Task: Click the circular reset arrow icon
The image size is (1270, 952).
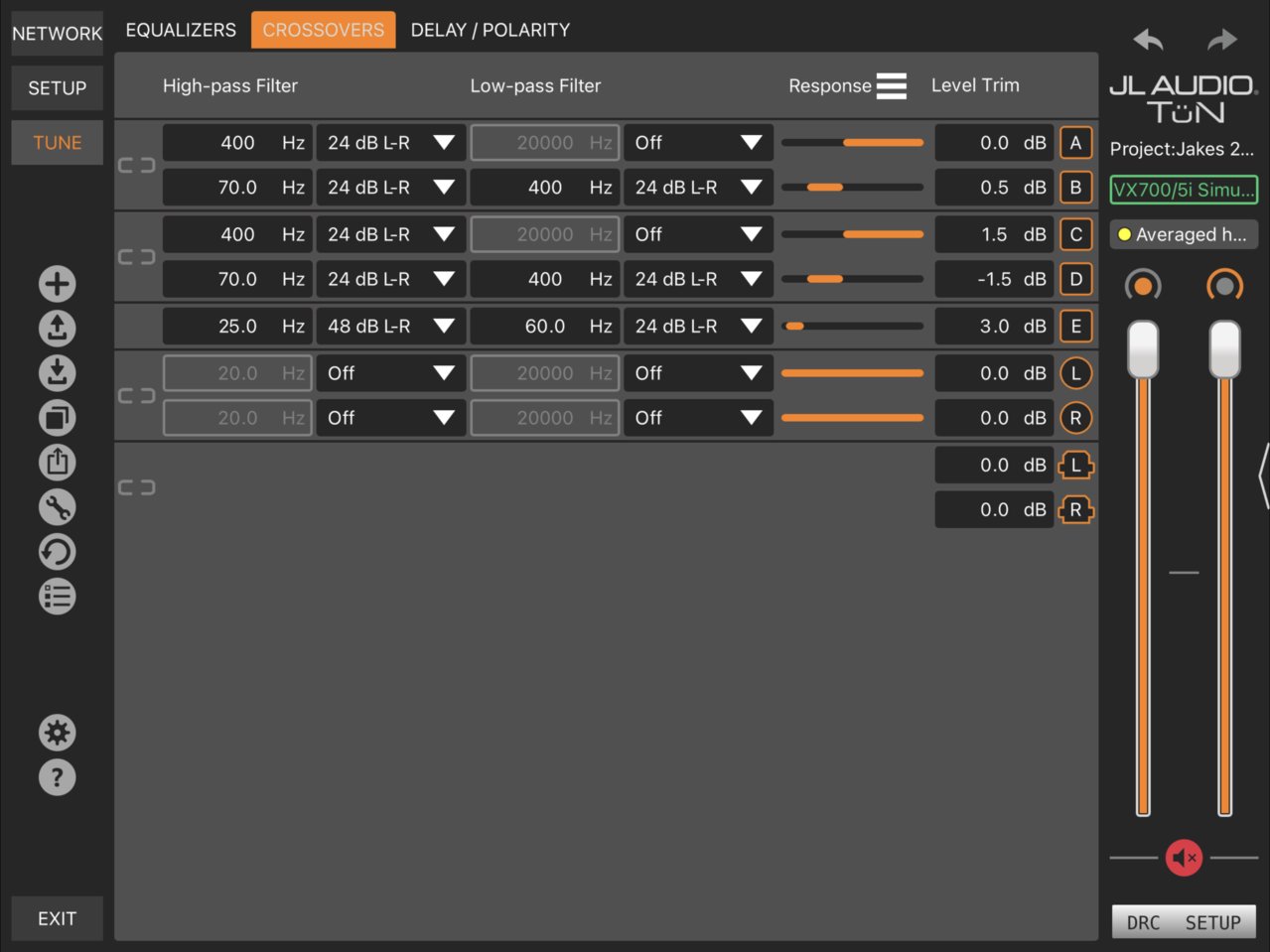Action: pyautogui.click(x=57, y=552)
